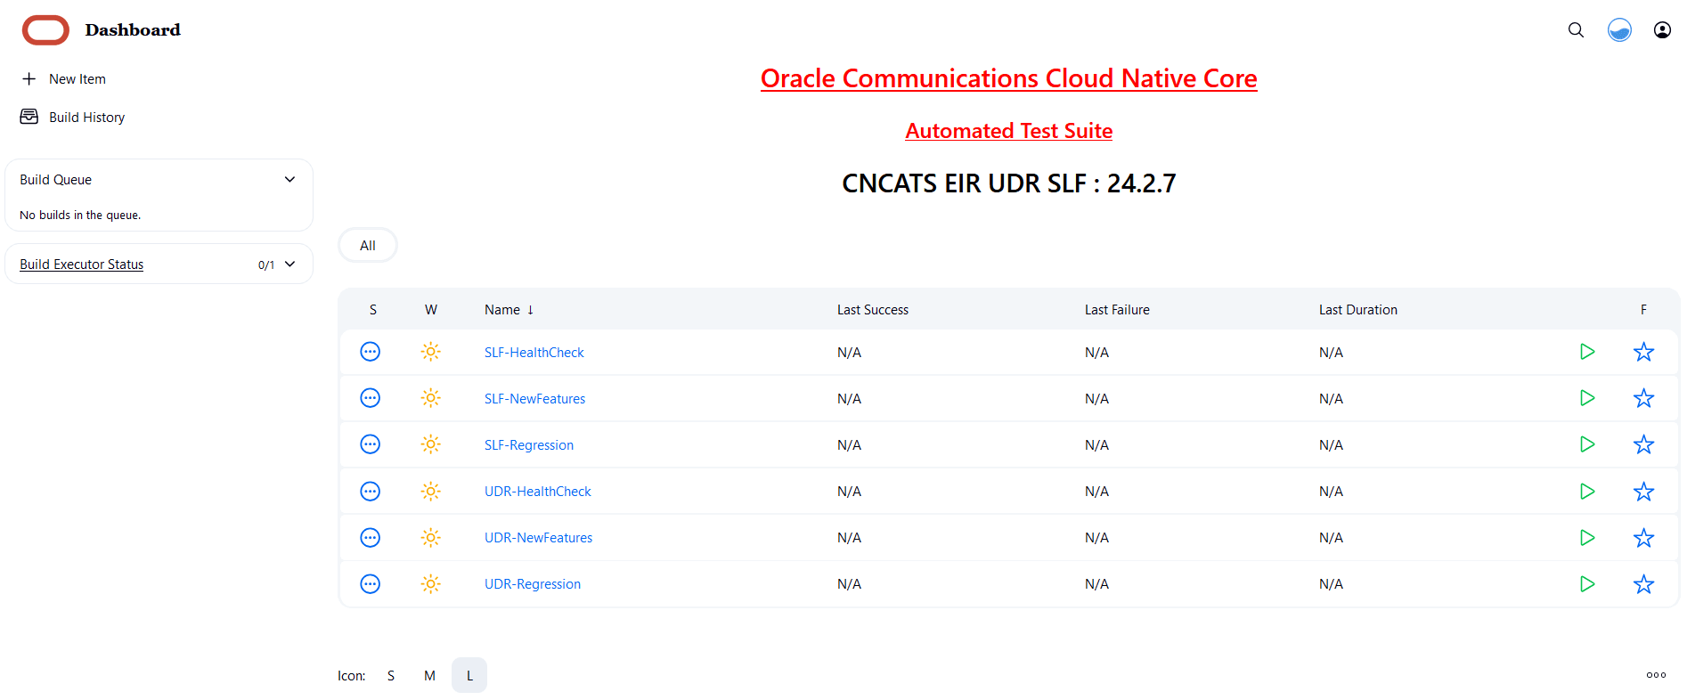Viewport: 1687px width, 700px height.
Task: Collapse the Build Queue panel
Action: pos(289,180)
